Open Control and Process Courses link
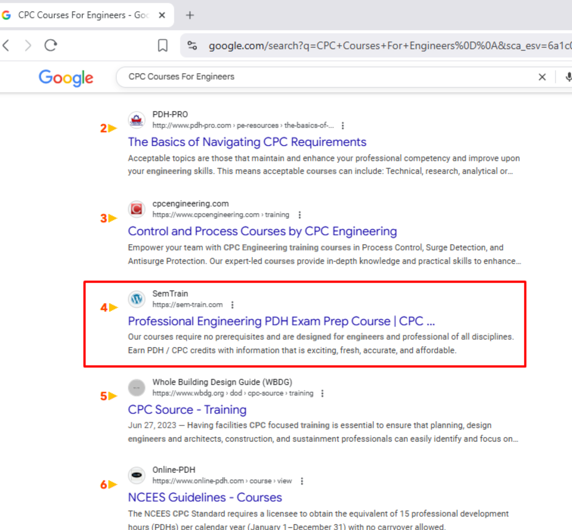Image resolution: width=572 pixels, height=530 pixels. coord(262,231)
